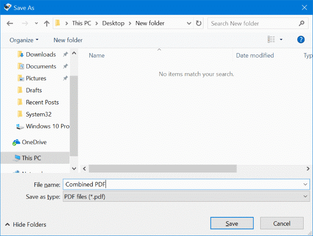Click horizontal scrollbar right arrow
The width and height of the screenshot is (313, 236).
[x=308, y=169]
